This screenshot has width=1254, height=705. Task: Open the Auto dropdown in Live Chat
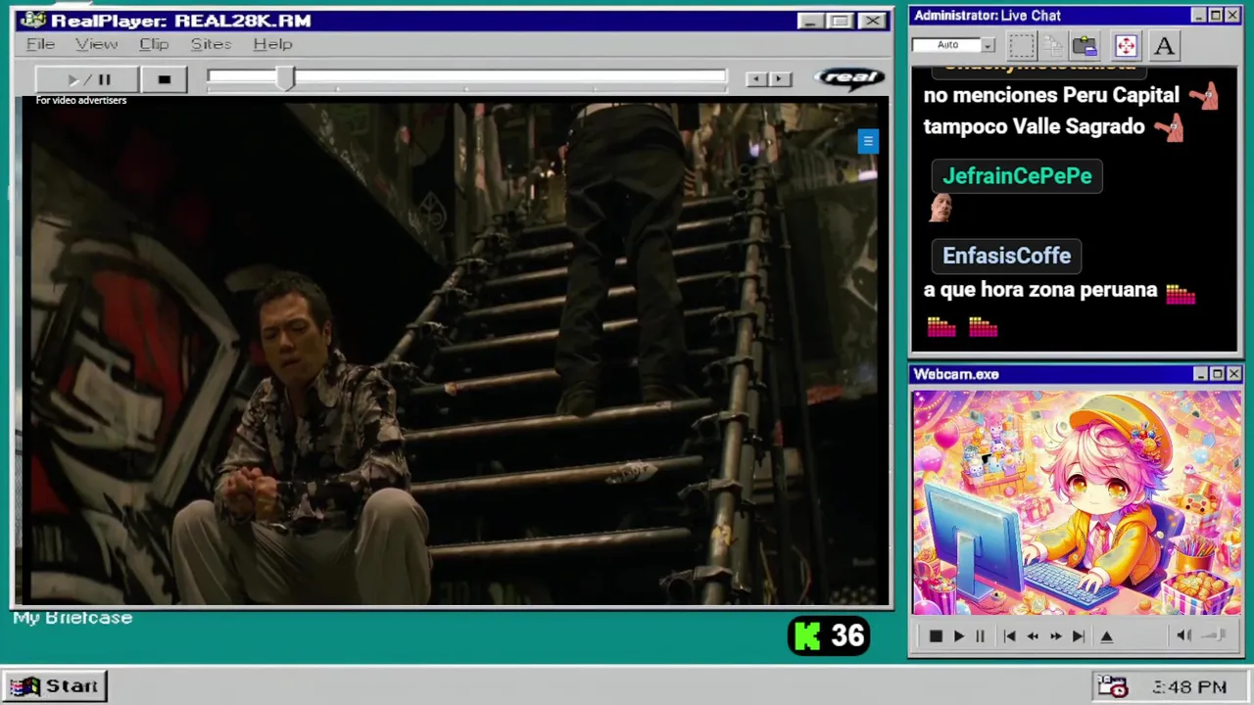988,45
